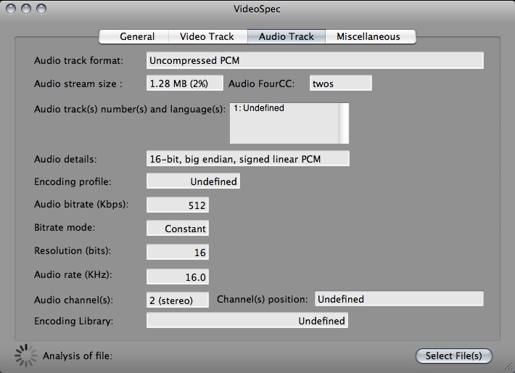515x373 pixels.
Task: Click the Channel(s) position field
Action: click(x=398, y=299)
